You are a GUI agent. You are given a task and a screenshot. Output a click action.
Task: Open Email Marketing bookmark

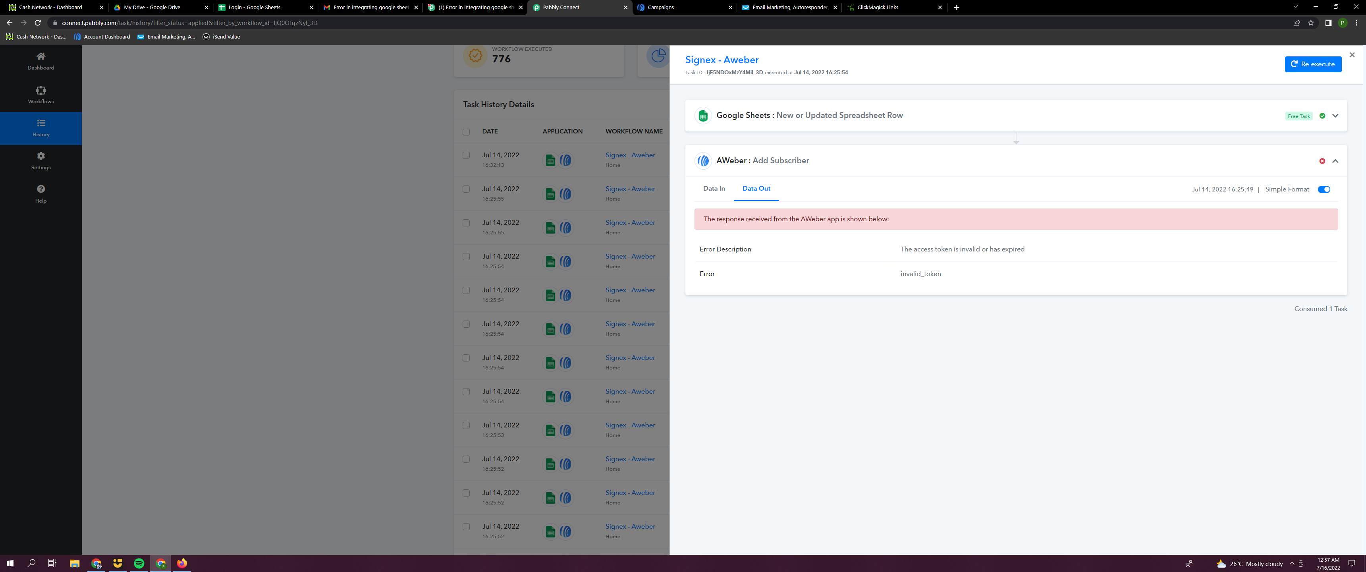click(166, 37)
